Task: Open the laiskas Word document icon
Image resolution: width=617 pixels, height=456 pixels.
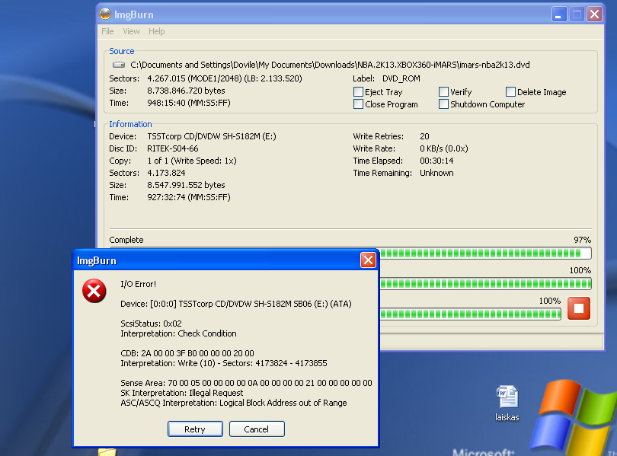Action: click(x=507, y=397)
